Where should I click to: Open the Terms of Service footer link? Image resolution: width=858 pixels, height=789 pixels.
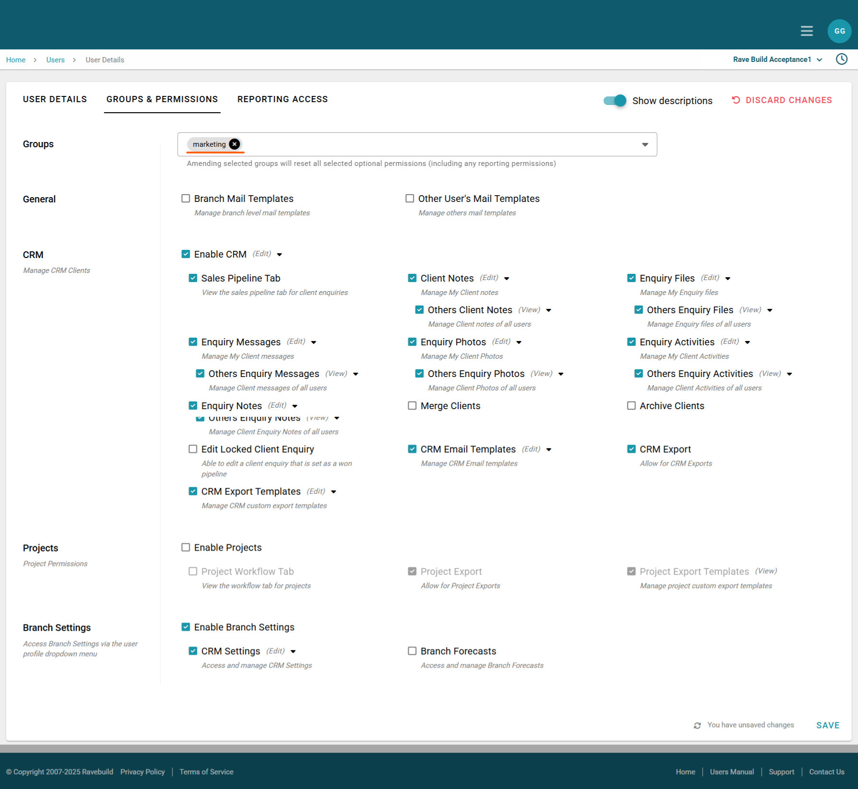click(x=206, y=772)
